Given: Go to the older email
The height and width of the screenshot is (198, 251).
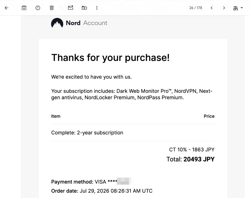Looking at the screenshot, I should 224,8.
